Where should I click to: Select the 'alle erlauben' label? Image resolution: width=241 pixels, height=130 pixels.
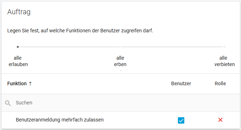click(x=18, y=61)
